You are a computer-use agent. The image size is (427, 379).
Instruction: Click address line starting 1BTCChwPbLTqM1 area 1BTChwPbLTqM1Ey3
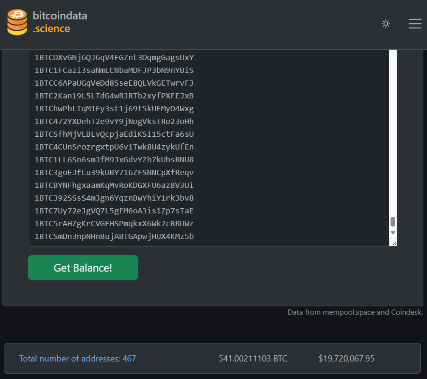pos(114,109)
